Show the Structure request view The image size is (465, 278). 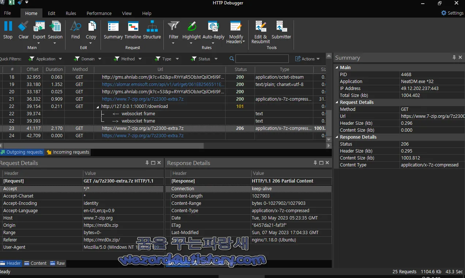point(152,26)
